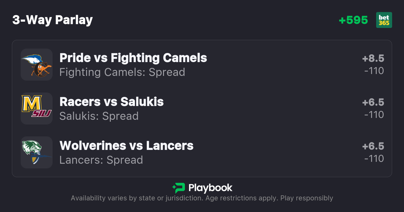Click the Wolverines and Lancers team logos
The height and width of the screenshot is (212, 404).
coord(37,152)
